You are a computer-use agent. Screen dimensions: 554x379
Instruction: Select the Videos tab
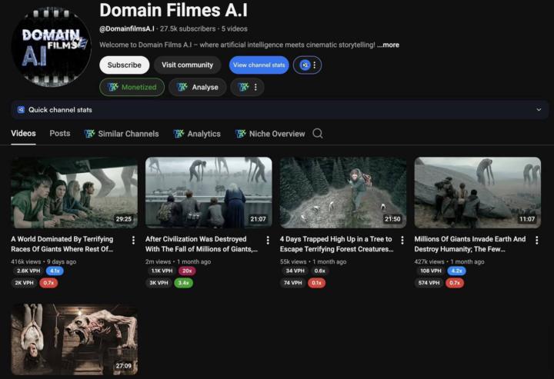pyautogui.click(x=23, y=134)
